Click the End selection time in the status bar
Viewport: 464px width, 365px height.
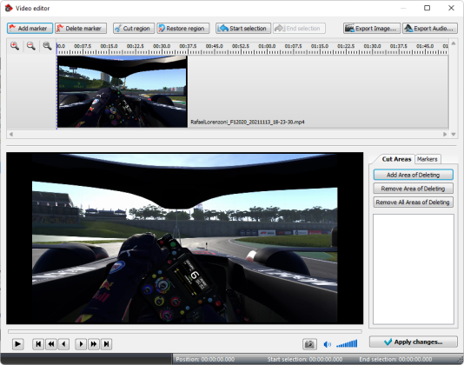(395, 360)
